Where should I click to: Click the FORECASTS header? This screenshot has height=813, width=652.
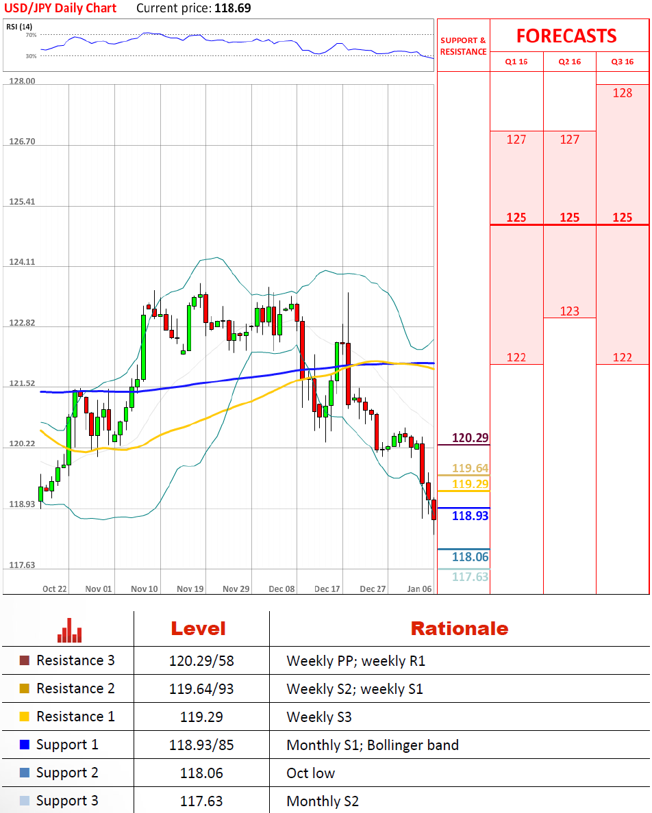(566, 36)
